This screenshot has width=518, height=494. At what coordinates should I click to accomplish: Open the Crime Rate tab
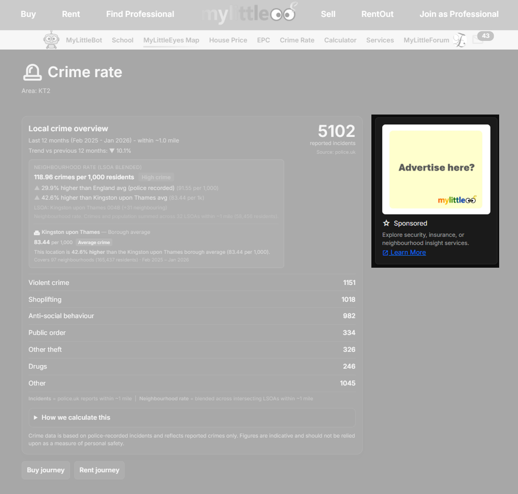(x=297, y=40)
